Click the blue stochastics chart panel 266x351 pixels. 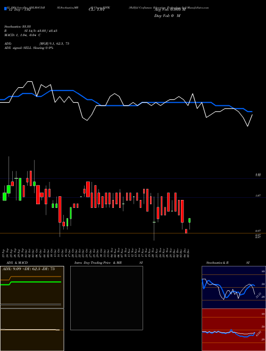(234, 287)
